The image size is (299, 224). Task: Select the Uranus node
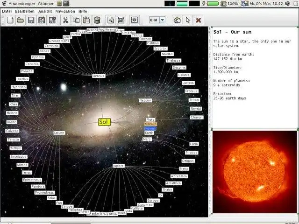point(99,76)
